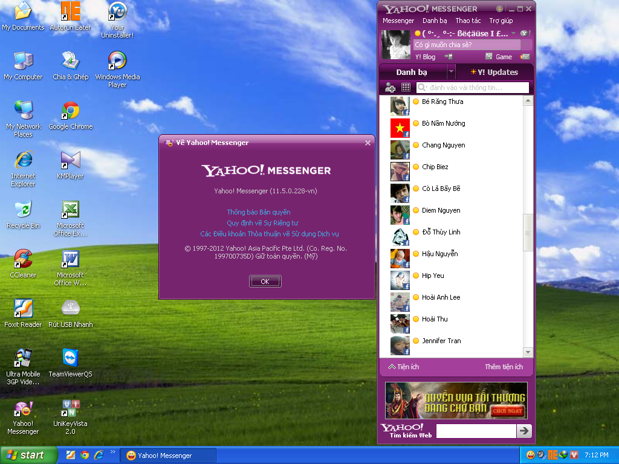
Task: Select the UniKeyVista 2.0 desktop icon
Action: [70, 417]
